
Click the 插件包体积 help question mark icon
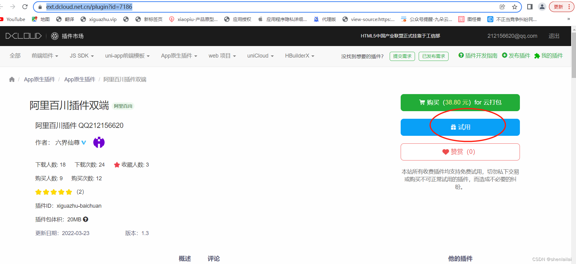pyautogui.click(x=86, y=219)
